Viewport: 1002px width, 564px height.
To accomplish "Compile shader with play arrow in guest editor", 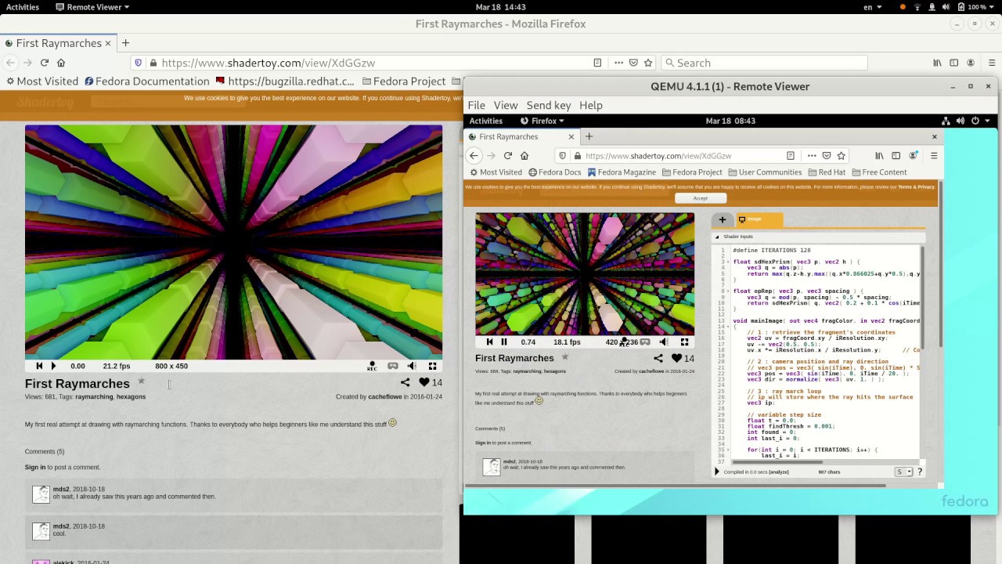I will [x=717, y=472].
